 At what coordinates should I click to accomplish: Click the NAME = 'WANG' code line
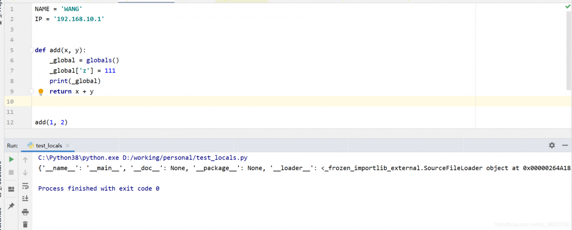pos(59,9)
